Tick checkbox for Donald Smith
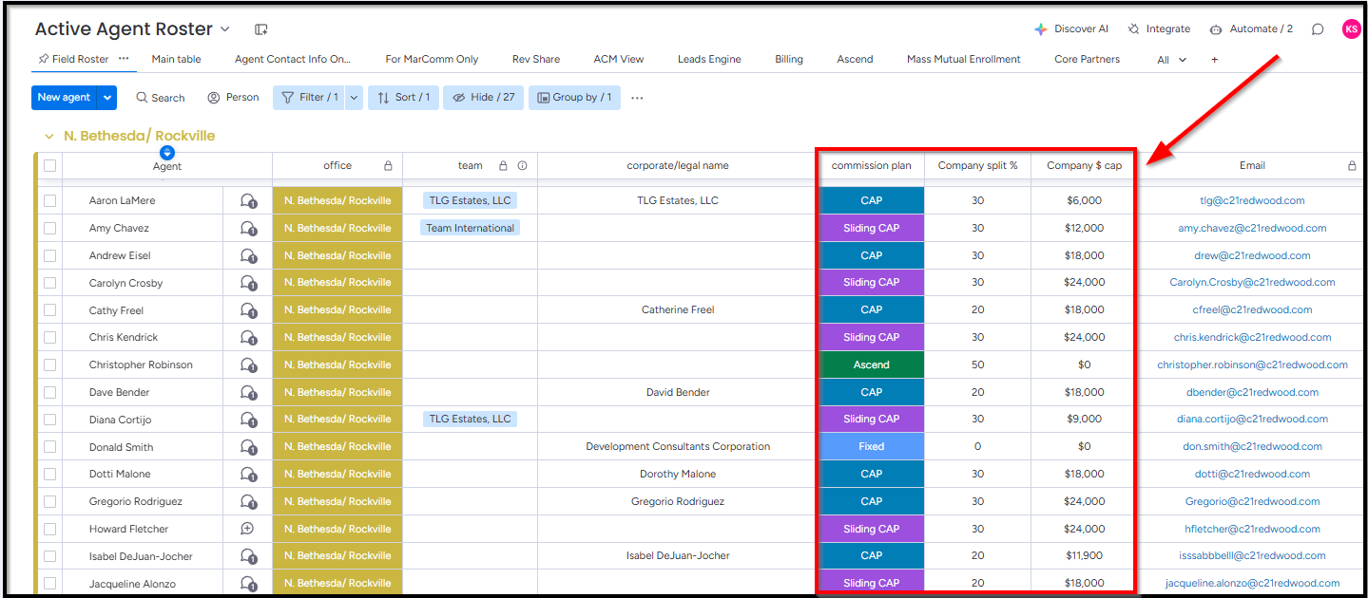Screen dimensions: 1368x598 click(49, 447)
